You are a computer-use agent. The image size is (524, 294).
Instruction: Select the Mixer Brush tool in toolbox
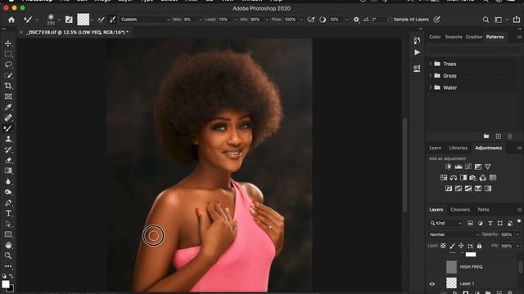click(8, 128)
